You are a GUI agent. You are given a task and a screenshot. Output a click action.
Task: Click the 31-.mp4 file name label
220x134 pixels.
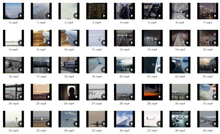pyautogui.click(x=208, y=103)
